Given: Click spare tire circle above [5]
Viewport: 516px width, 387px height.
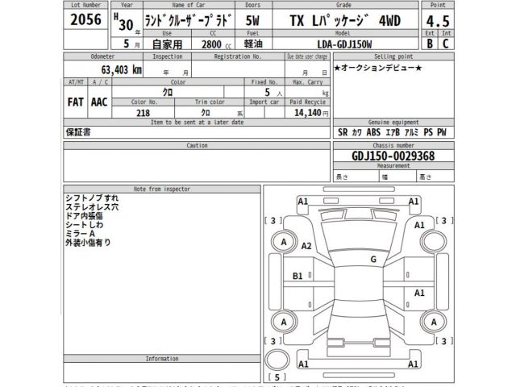Looking at the screenshot, I should coord(277,360).
